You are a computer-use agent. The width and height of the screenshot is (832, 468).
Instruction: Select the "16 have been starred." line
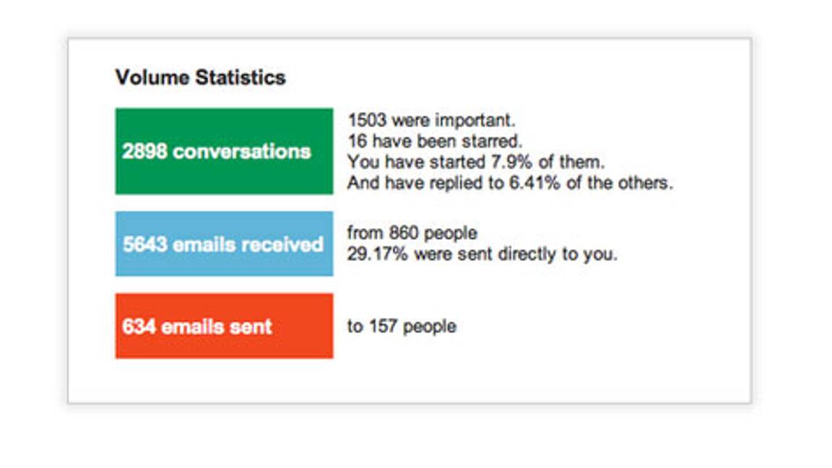coord(435,140)
